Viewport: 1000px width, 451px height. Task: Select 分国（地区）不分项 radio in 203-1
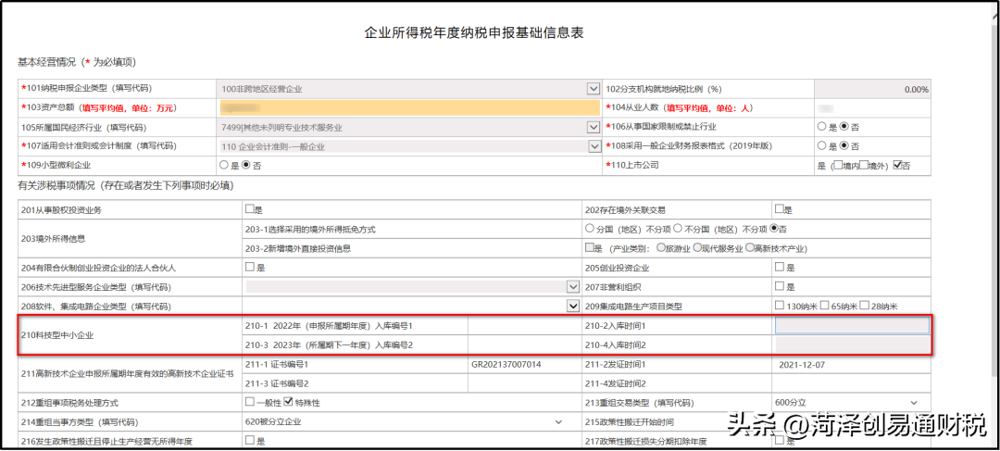pos(589,229)
